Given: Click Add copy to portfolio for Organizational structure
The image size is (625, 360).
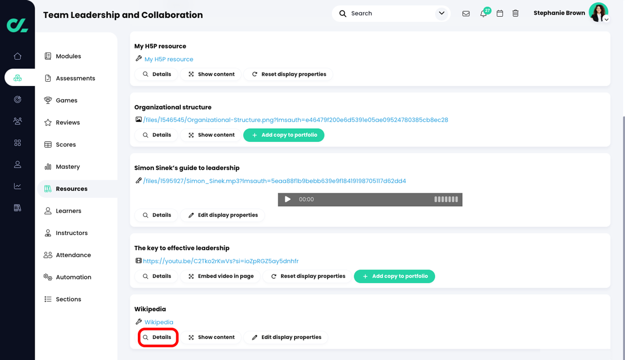Looking at the screenshot, I should [x=284, y=135].
